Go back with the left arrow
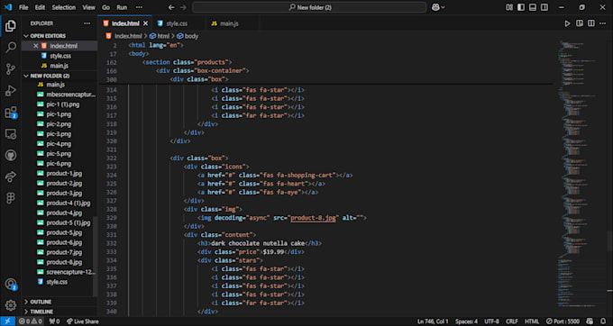This screenshot has width=613, height=326. tap(171, 7)
